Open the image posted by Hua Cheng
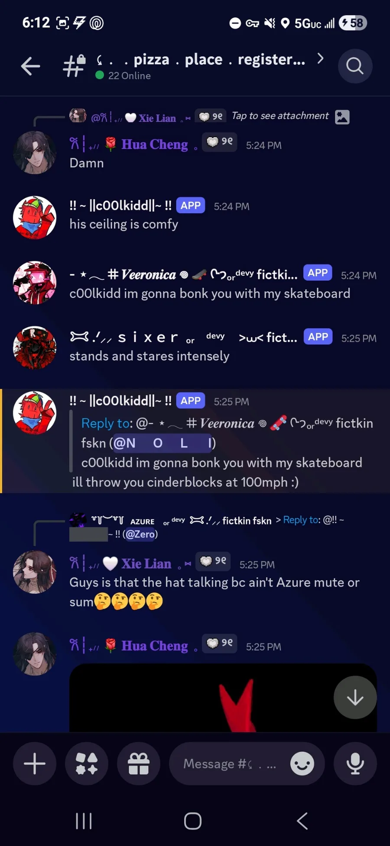Screen dimensions: 390x846 coord(223,698)
